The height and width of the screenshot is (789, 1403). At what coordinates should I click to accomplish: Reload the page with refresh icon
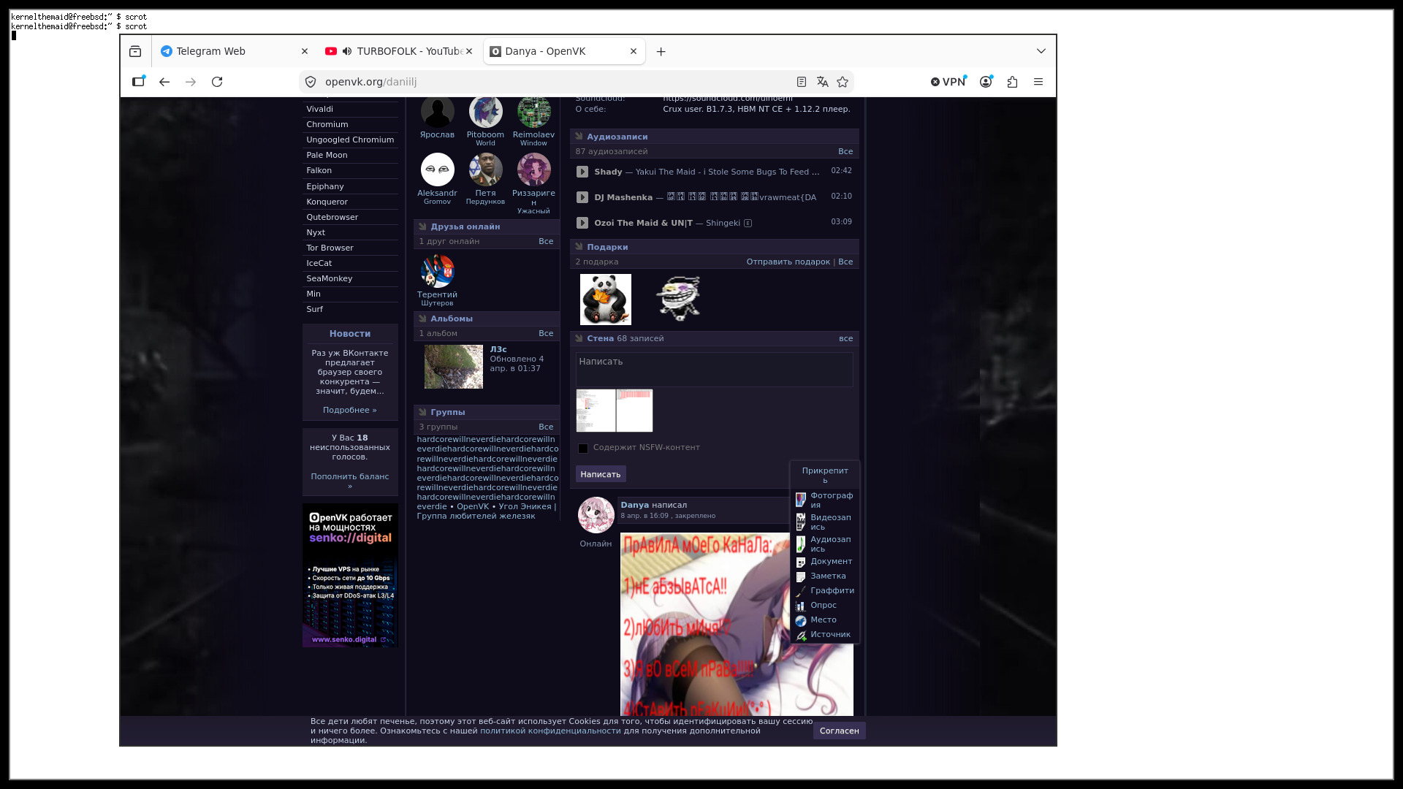[x=217, y=82]
